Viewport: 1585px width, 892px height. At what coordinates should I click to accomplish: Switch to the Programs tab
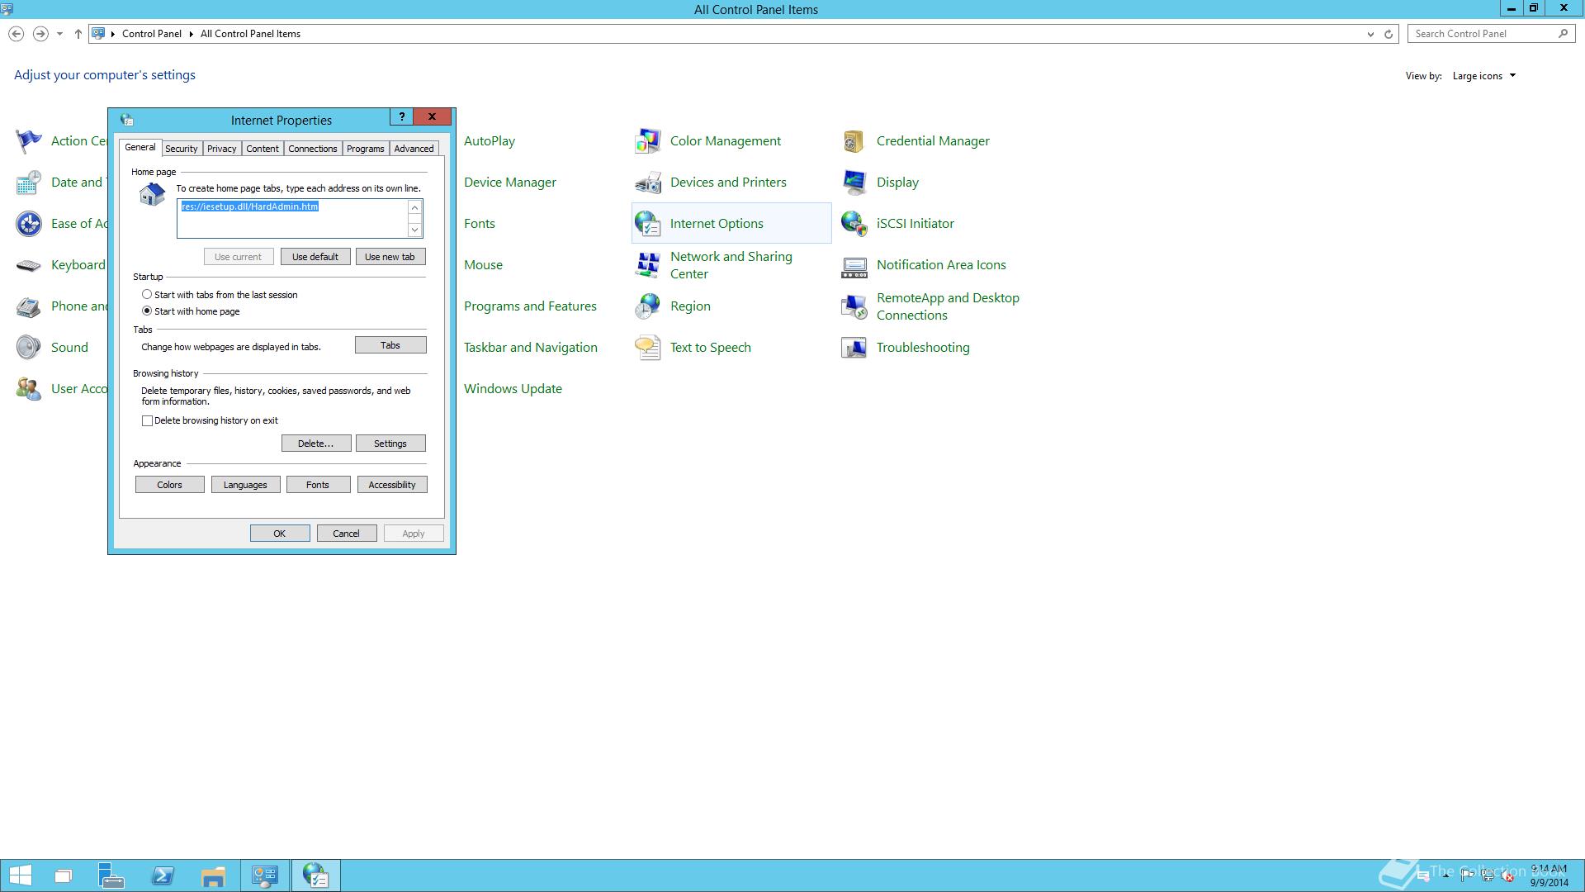[x=366, y=149]
